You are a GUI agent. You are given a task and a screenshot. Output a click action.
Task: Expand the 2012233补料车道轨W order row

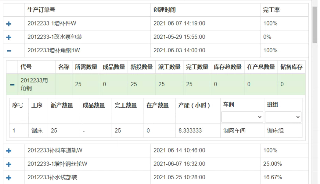9,151
